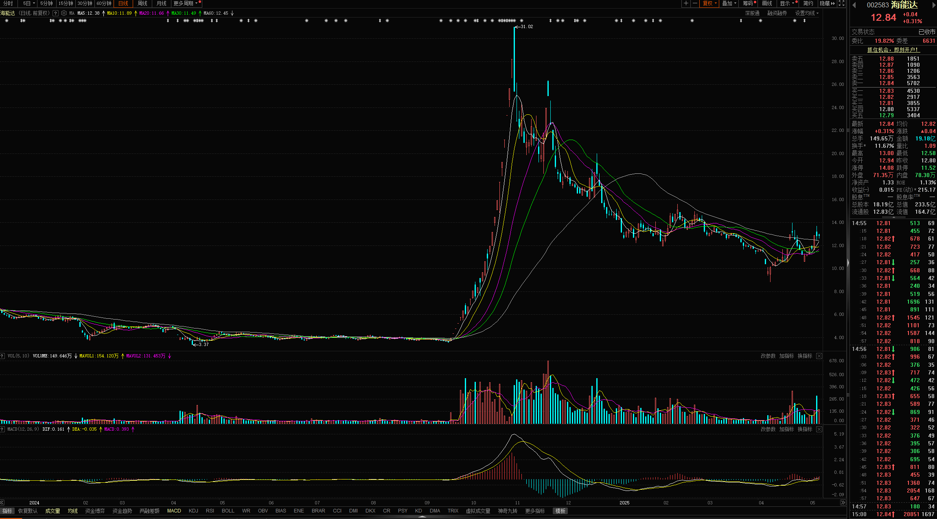Image resolution: width=937 pixels, height=519 pixels.
Task: Click 买一 12.83 order book row
Action: (893, 91)
